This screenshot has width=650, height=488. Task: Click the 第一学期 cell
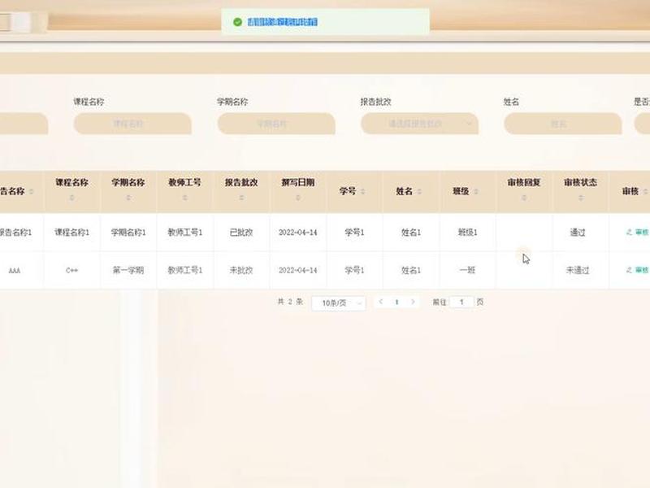(x=128, y=270)
